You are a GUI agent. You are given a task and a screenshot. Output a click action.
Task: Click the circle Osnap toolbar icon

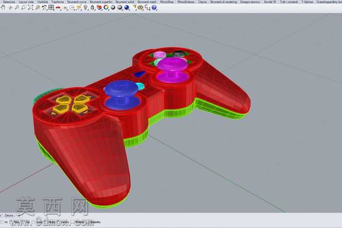(x=72, y=8)
